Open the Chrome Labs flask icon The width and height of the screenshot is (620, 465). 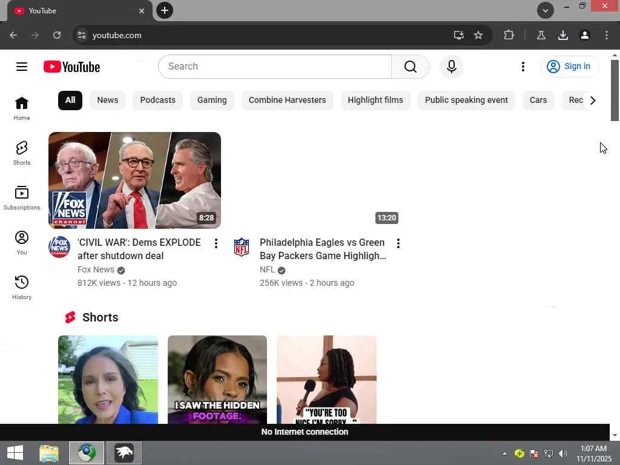pos(541,35)
